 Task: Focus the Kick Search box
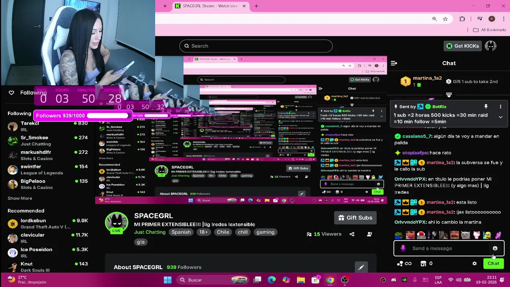(x=256, y=46)
